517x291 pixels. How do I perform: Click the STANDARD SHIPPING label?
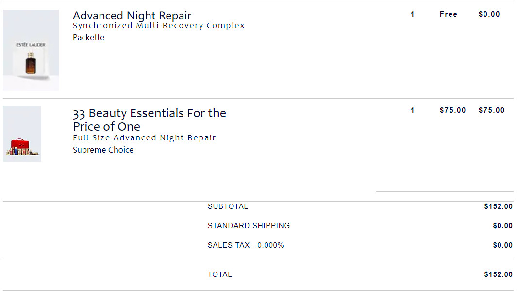(249, 226)
